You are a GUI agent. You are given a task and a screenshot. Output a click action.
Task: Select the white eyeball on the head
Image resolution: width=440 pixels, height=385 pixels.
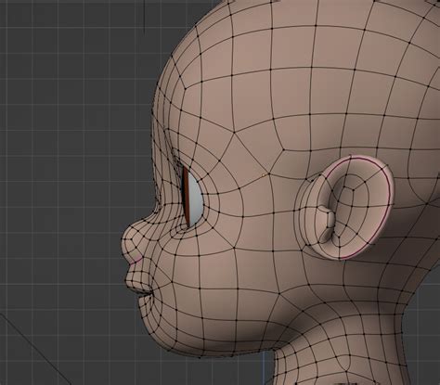point(195,199)
